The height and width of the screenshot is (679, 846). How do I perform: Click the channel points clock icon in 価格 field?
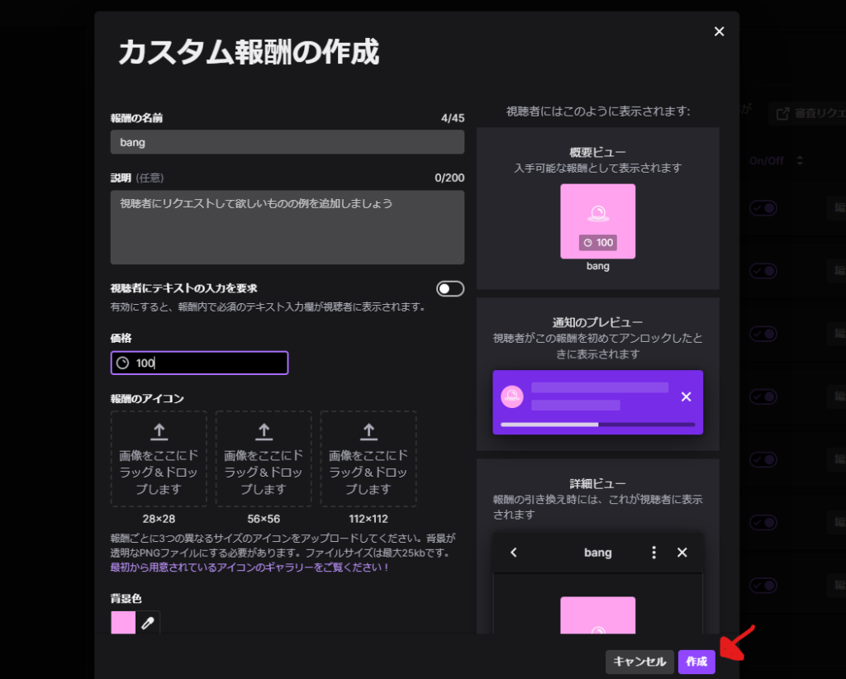[x=125, y=363]
